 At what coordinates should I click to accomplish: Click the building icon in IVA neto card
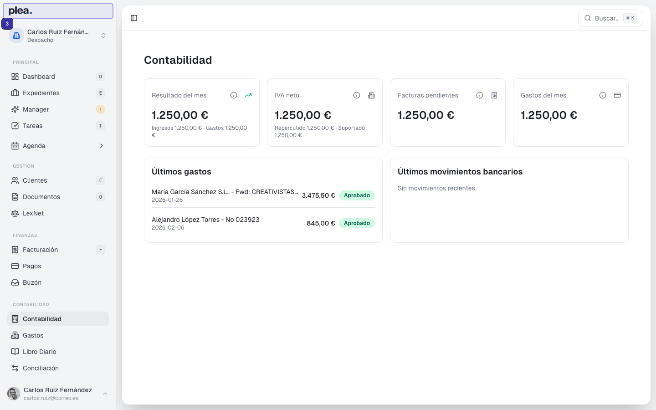tap(371, 95)
